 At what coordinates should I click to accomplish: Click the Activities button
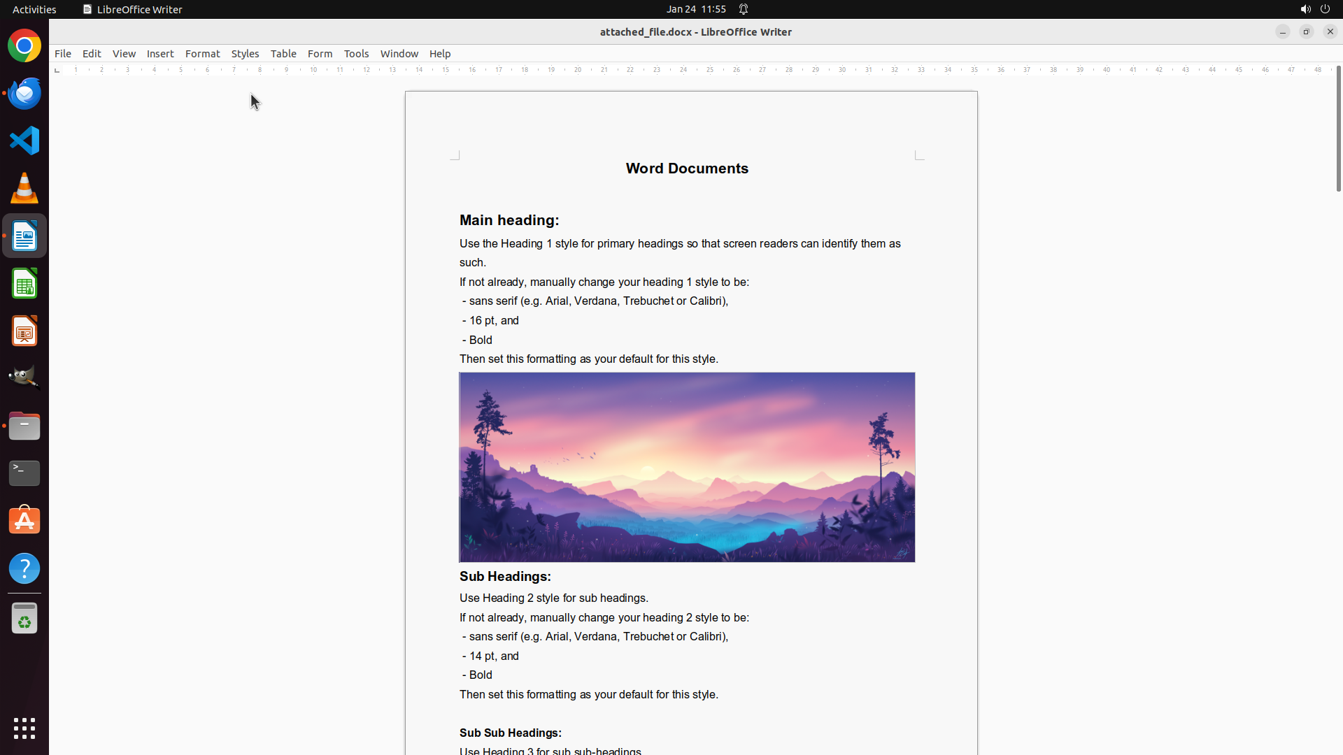pos(34,9)
